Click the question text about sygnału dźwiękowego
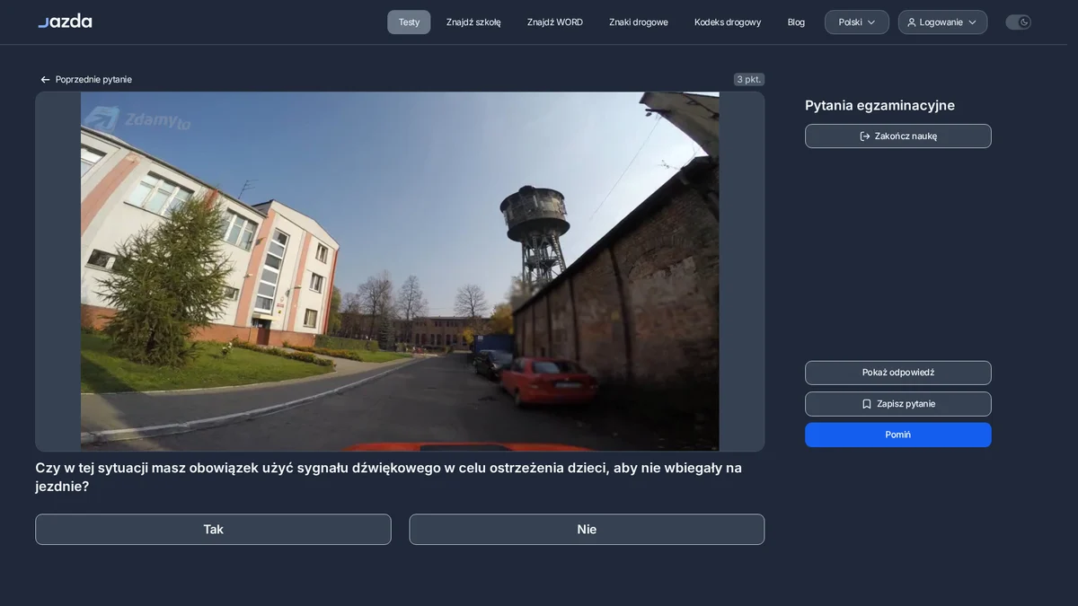Screen dimensions: 1078x606 389,477
